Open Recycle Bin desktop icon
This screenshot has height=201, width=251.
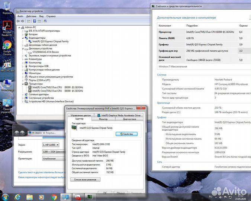[x=7, y=8]
